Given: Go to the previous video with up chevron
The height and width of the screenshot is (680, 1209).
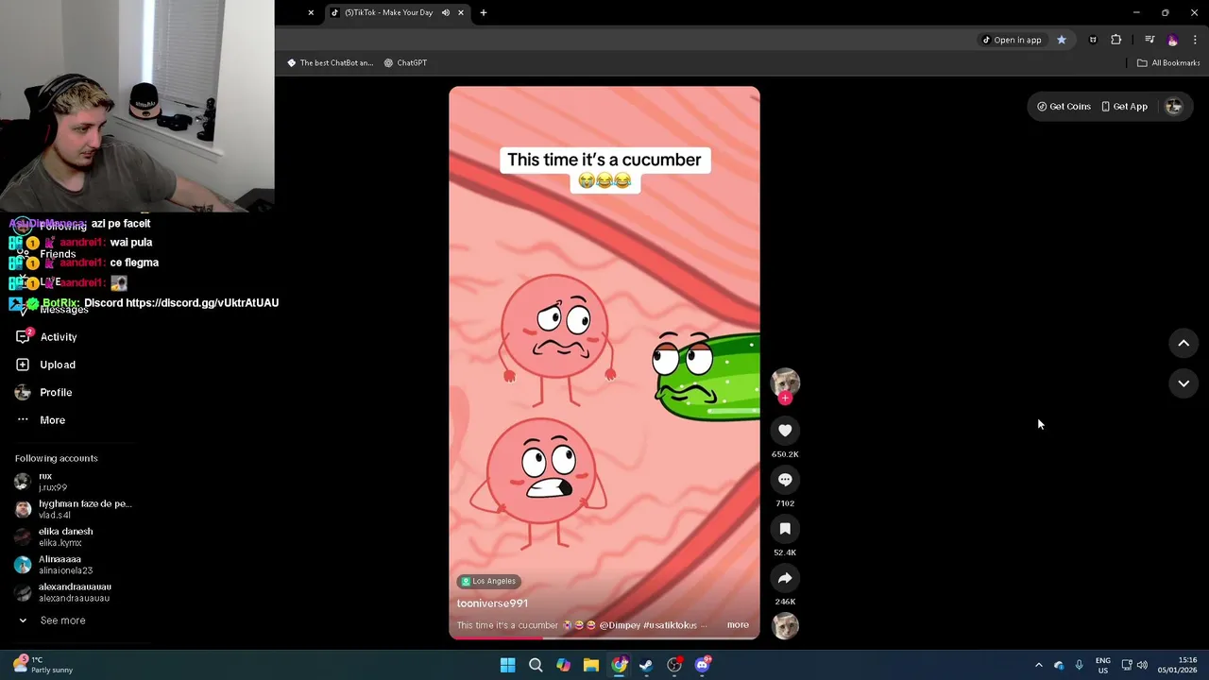Looking at the screenshot, I should coord(1183,344).
